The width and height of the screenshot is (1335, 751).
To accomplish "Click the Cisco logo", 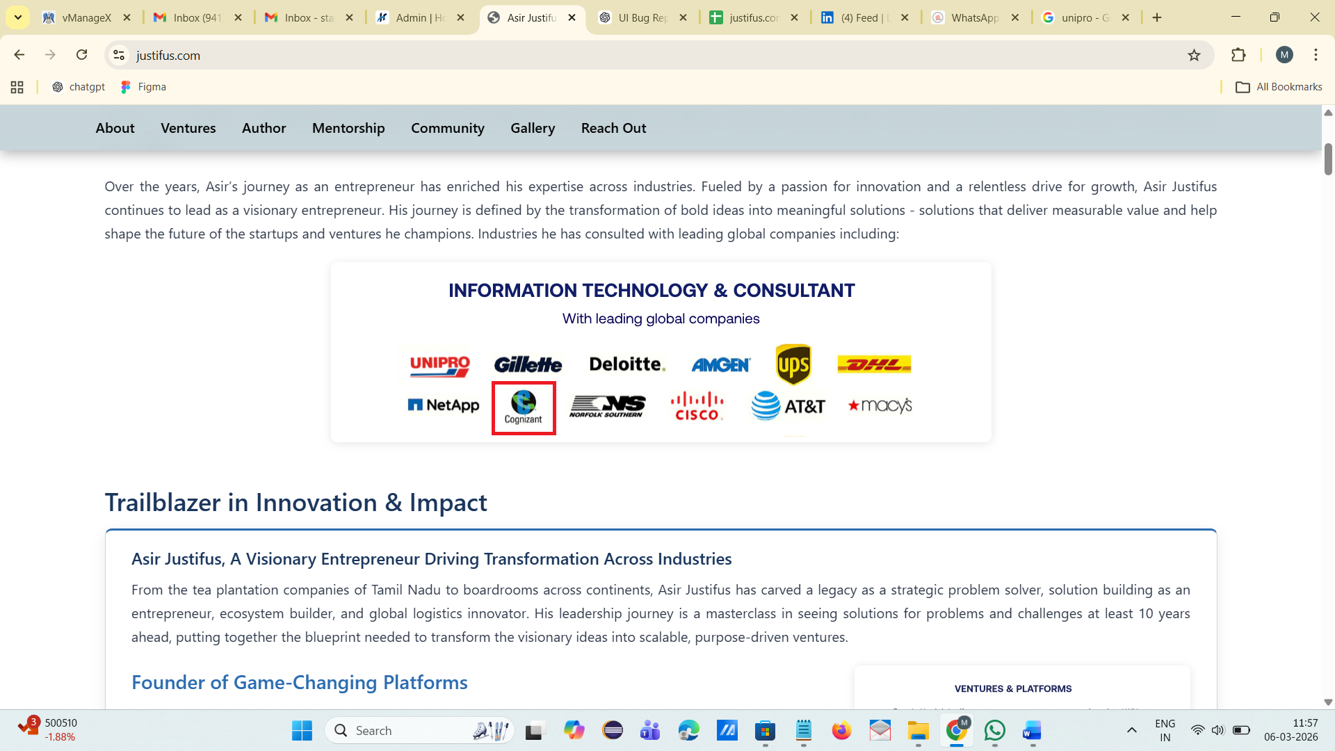I will pos(697,406).
